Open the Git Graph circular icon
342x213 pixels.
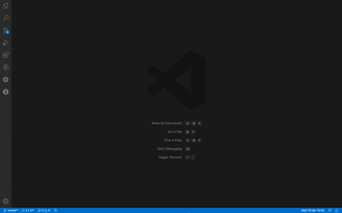6,67
